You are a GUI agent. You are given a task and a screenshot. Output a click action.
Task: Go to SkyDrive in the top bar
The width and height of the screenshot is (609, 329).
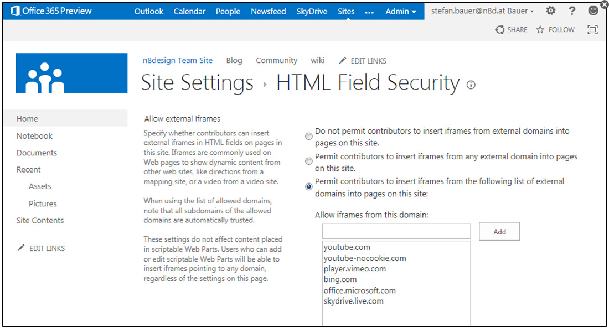312,12
